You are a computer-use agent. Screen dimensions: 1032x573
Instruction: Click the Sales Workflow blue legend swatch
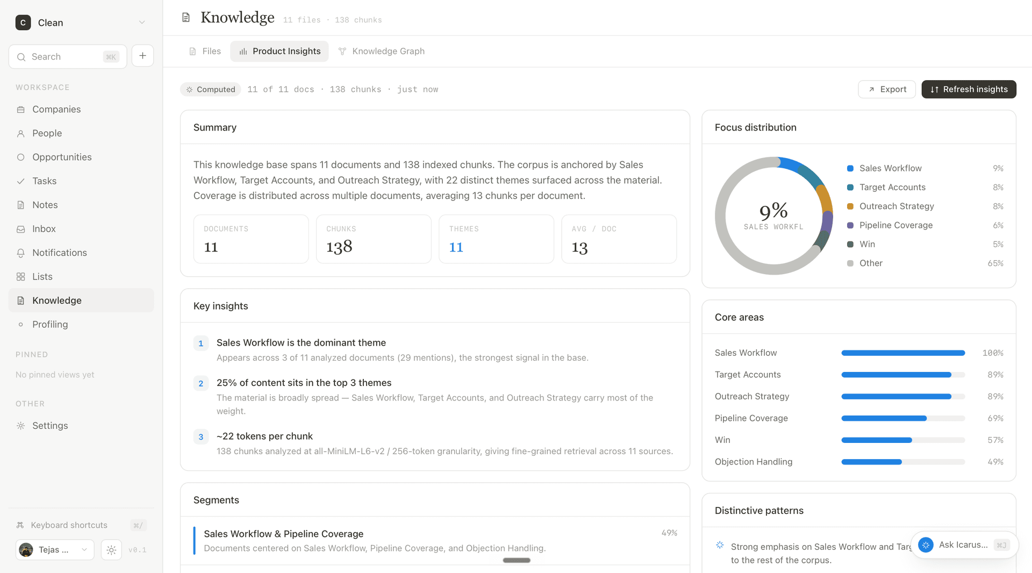point(850,168)
